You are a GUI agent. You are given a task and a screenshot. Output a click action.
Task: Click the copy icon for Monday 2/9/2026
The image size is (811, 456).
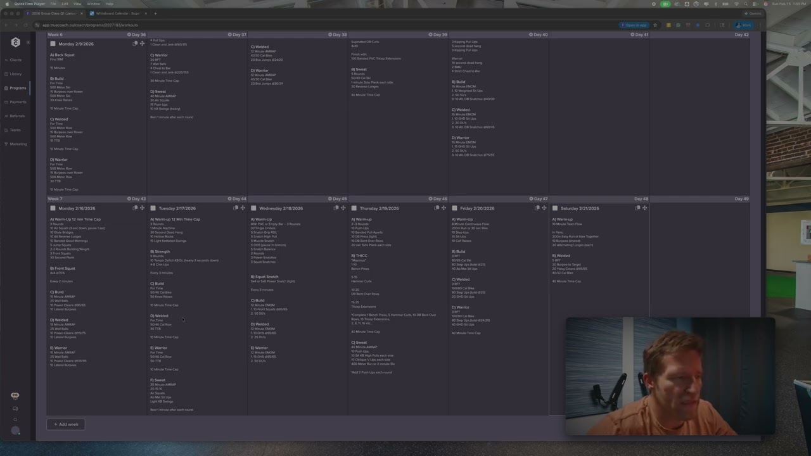pos(135,44)
